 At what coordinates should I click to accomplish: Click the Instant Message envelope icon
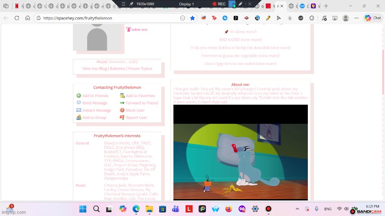(78, 110)
